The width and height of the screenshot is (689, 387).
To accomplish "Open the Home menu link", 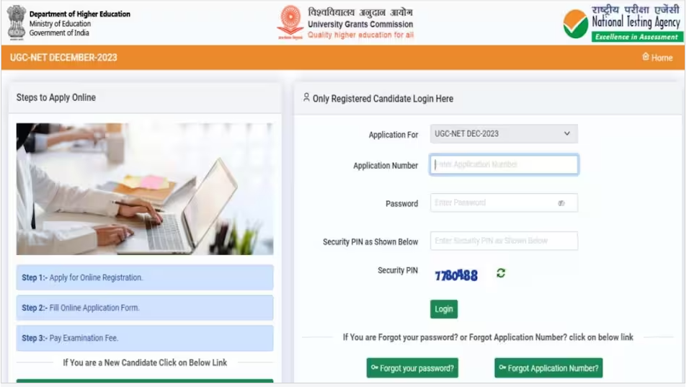I will (657, 58).
